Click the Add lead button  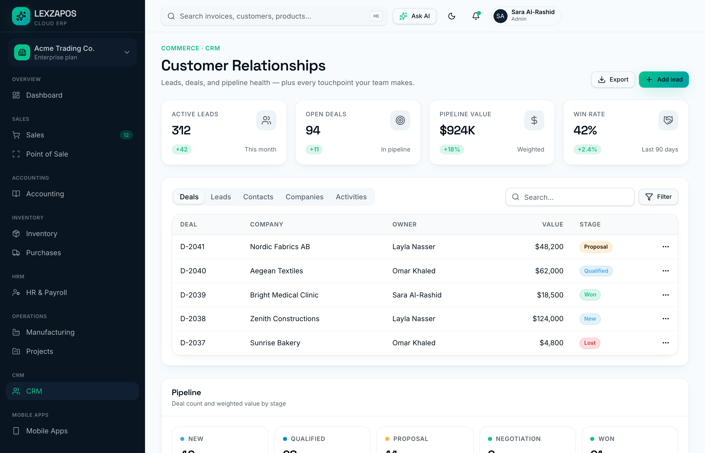tap(664, 80)
